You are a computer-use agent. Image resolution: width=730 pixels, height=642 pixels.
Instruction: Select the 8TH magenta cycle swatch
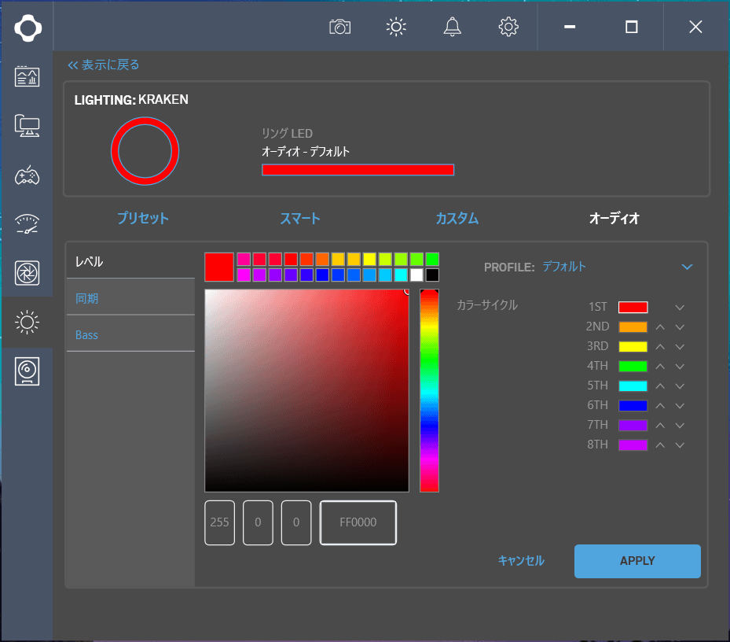click(x=633, y=445)
